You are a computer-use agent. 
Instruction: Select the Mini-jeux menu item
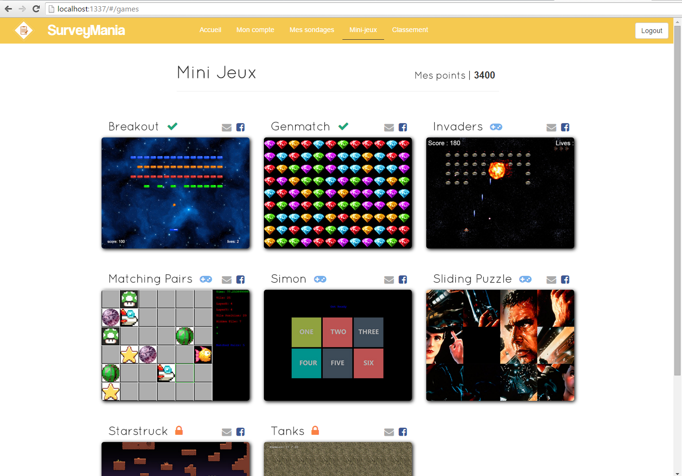click(x=363, y=30)
